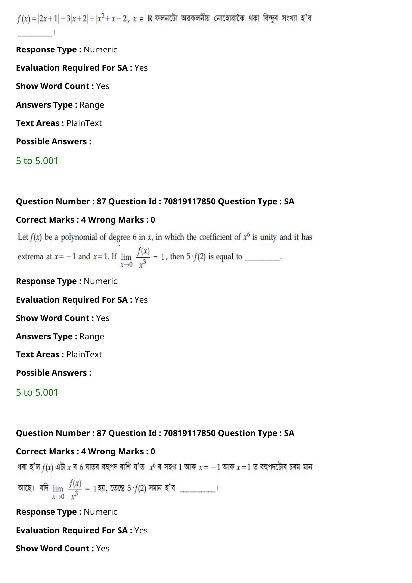Image resolution: width=412 pixels, height=583 pixels.
Task: Click the green 5 to 5.001 answer above the English question header
Action: click(37, 161)
